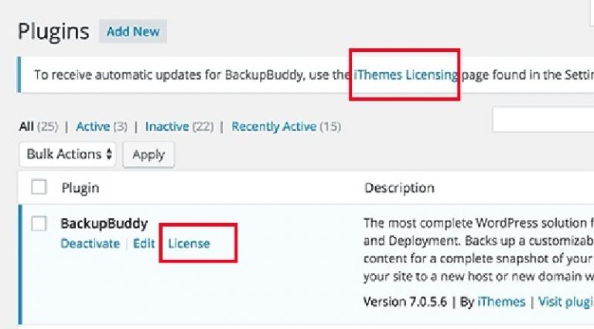Show All plugins filter
This screenshot has height=329, width=594.
26,126
